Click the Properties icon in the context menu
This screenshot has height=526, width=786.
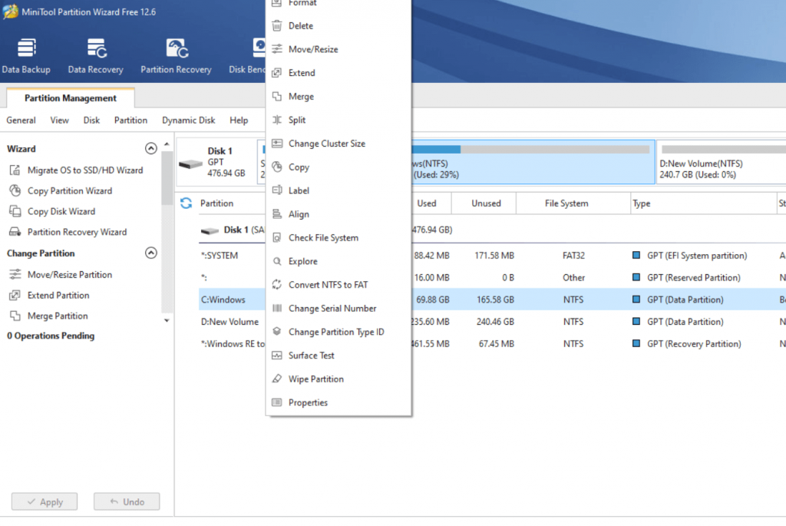[276, 402]
